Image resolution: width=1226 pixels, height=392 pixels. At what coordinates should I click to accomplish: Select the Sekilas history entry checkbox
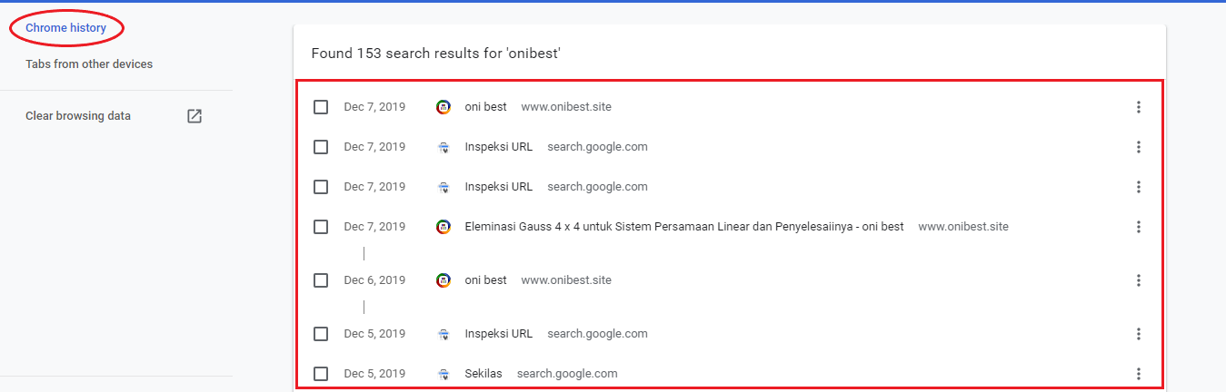(x=321, y=374)
